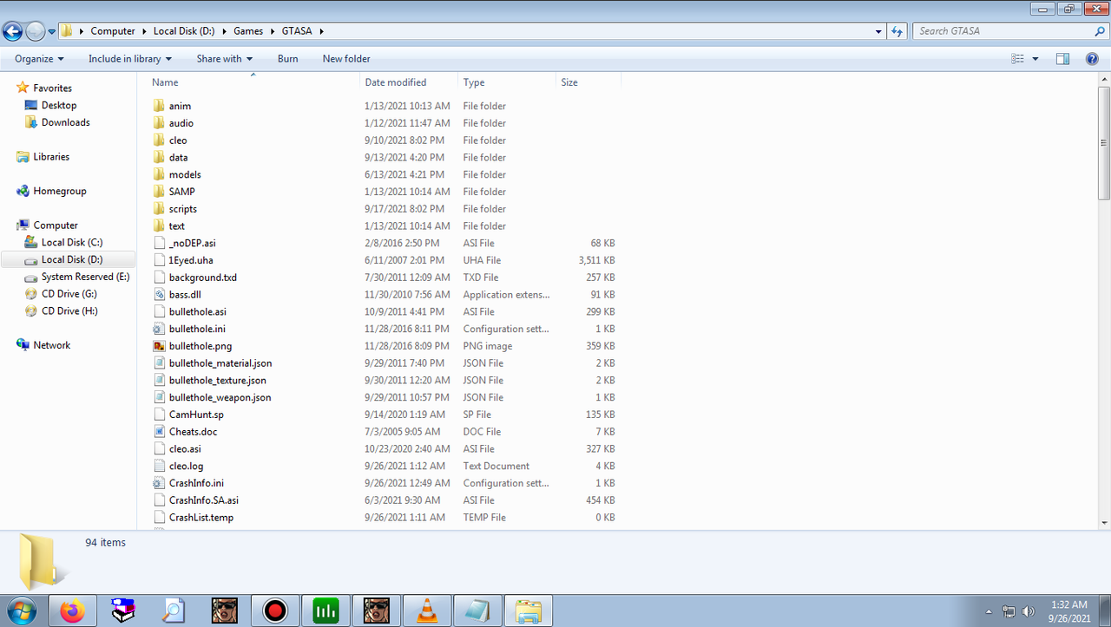Select the Cheats.doc document icon
Screen dimensions: 1111x627
(x=159, y=432)
